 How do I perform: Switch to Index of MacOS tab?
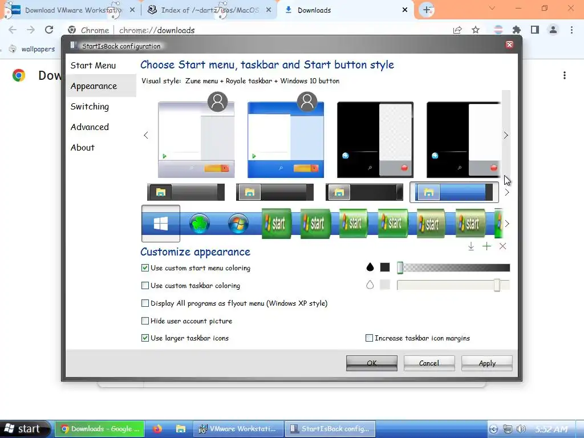[209, 10]
